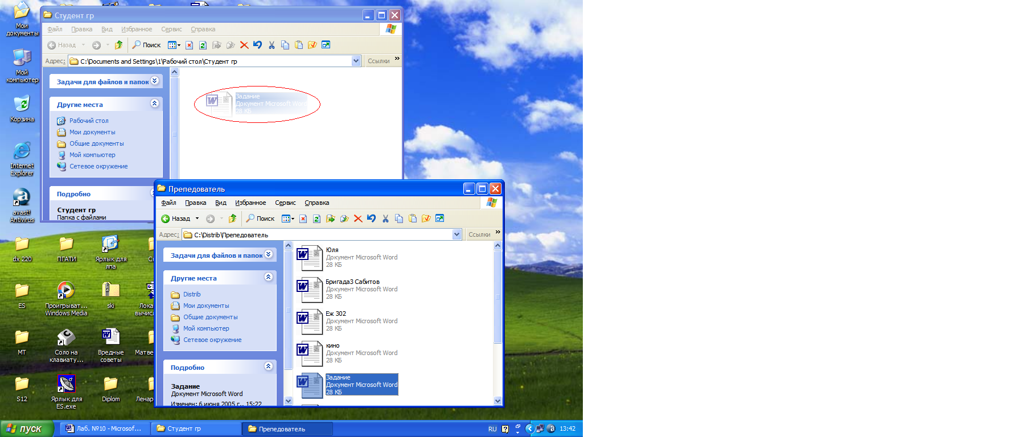Click the пуск Start button

pyautogui.click(x=26, y=428)
